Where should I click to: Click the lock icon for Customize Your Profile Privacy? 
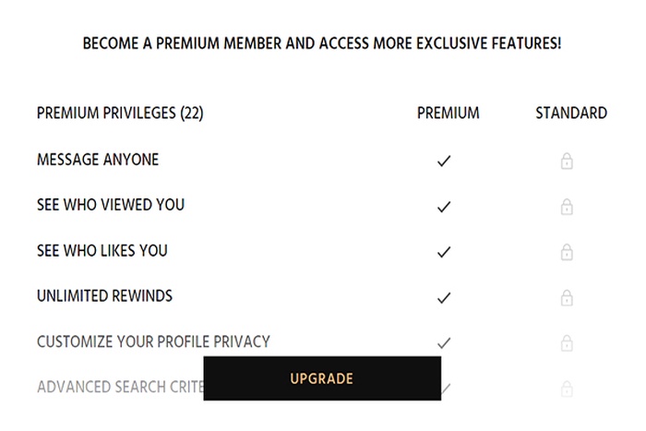coord(567,343)
